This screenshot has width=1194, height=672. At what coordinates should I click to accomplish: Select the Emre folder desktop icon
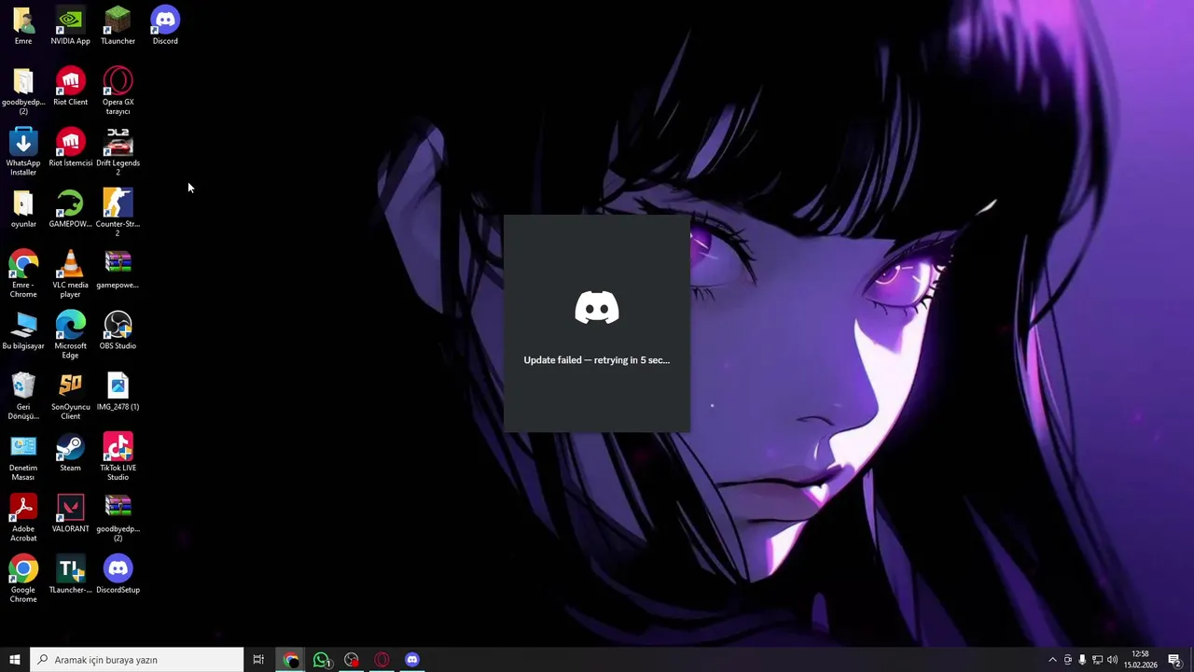(23, 25)
